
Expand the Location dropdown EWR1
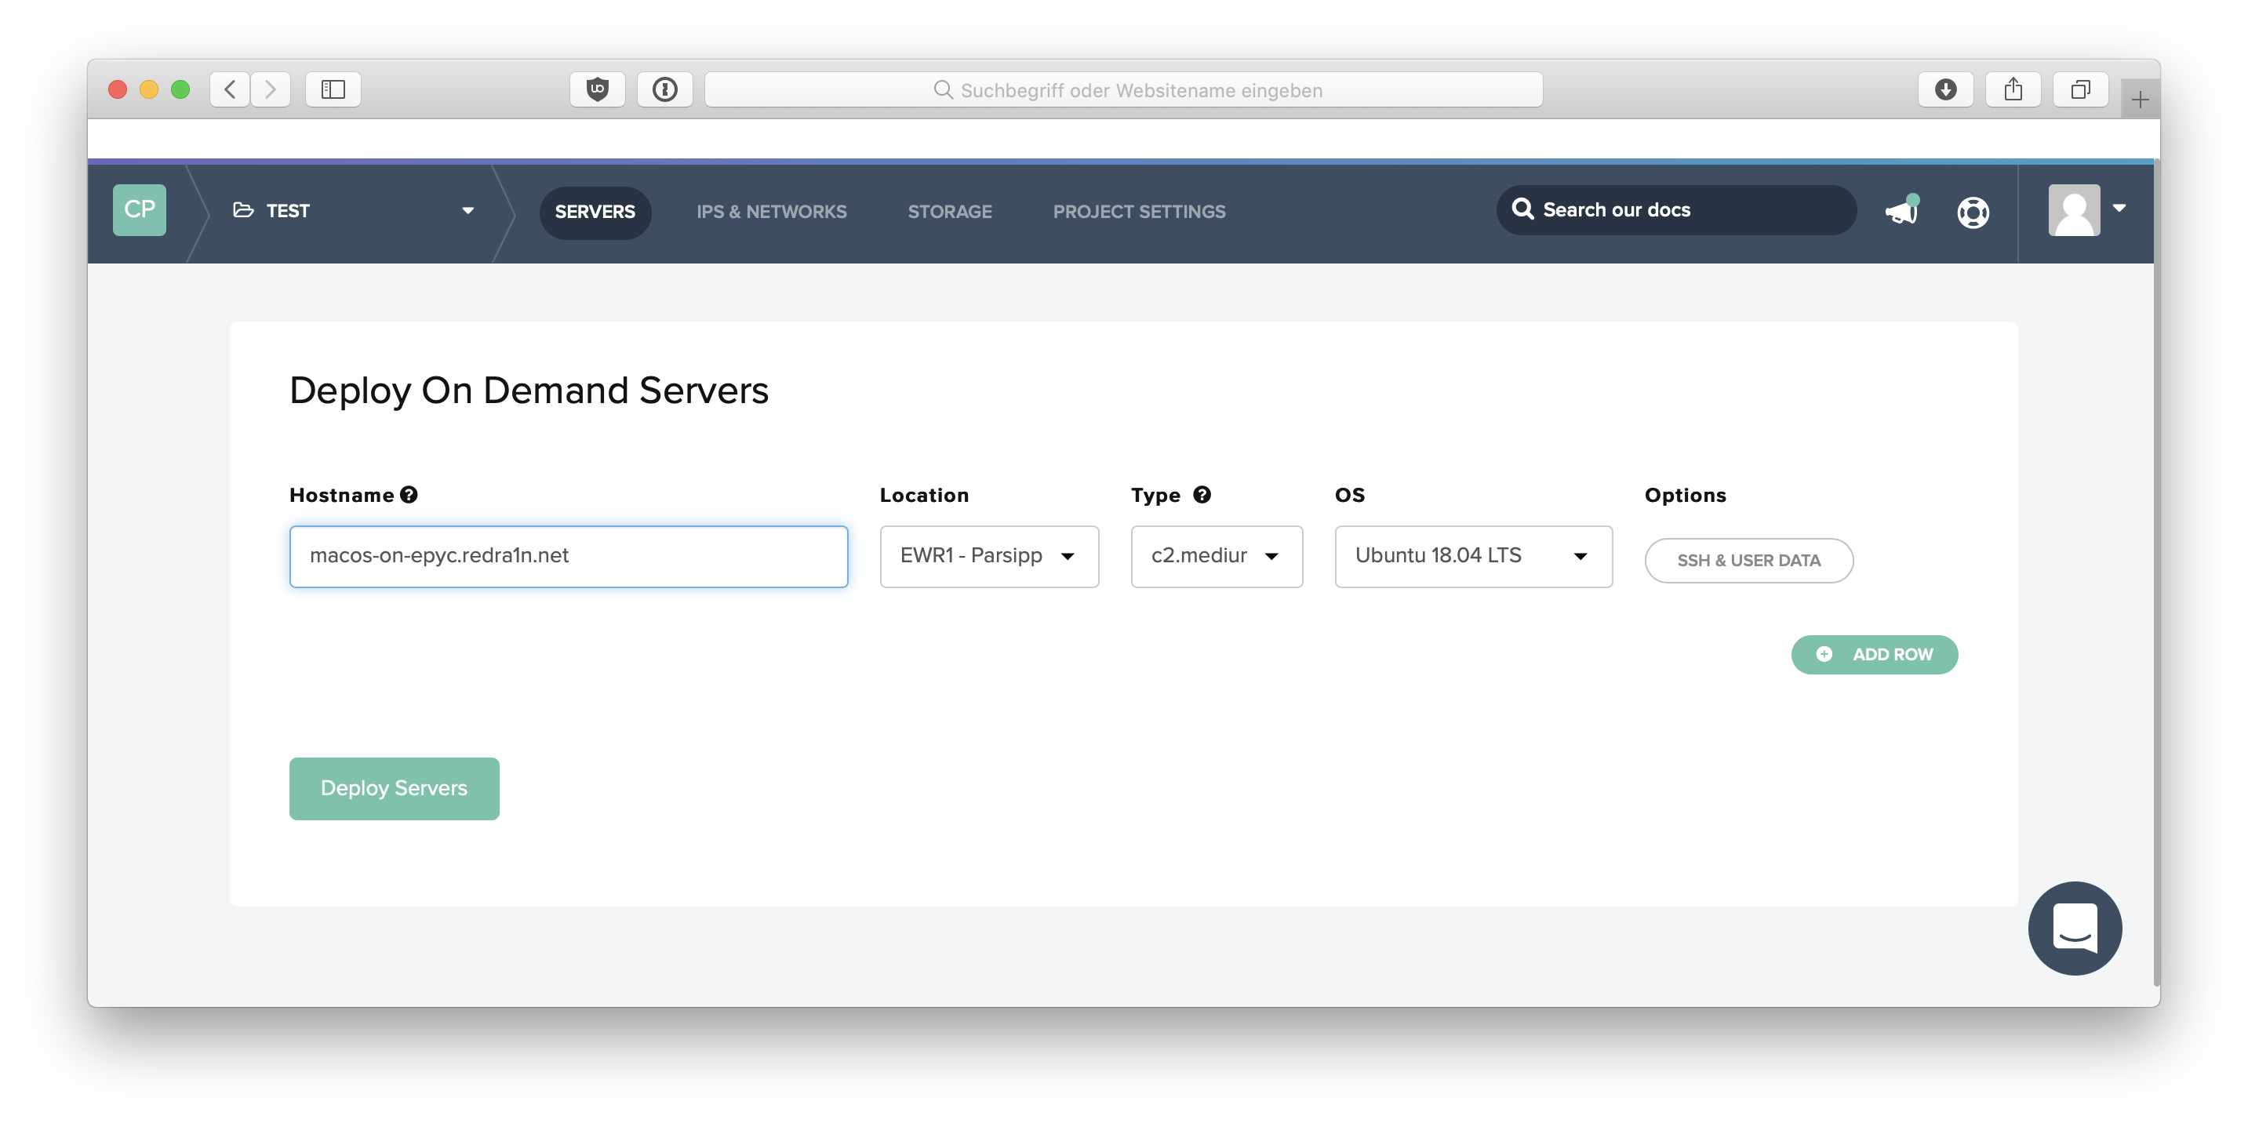pos(989,556)
